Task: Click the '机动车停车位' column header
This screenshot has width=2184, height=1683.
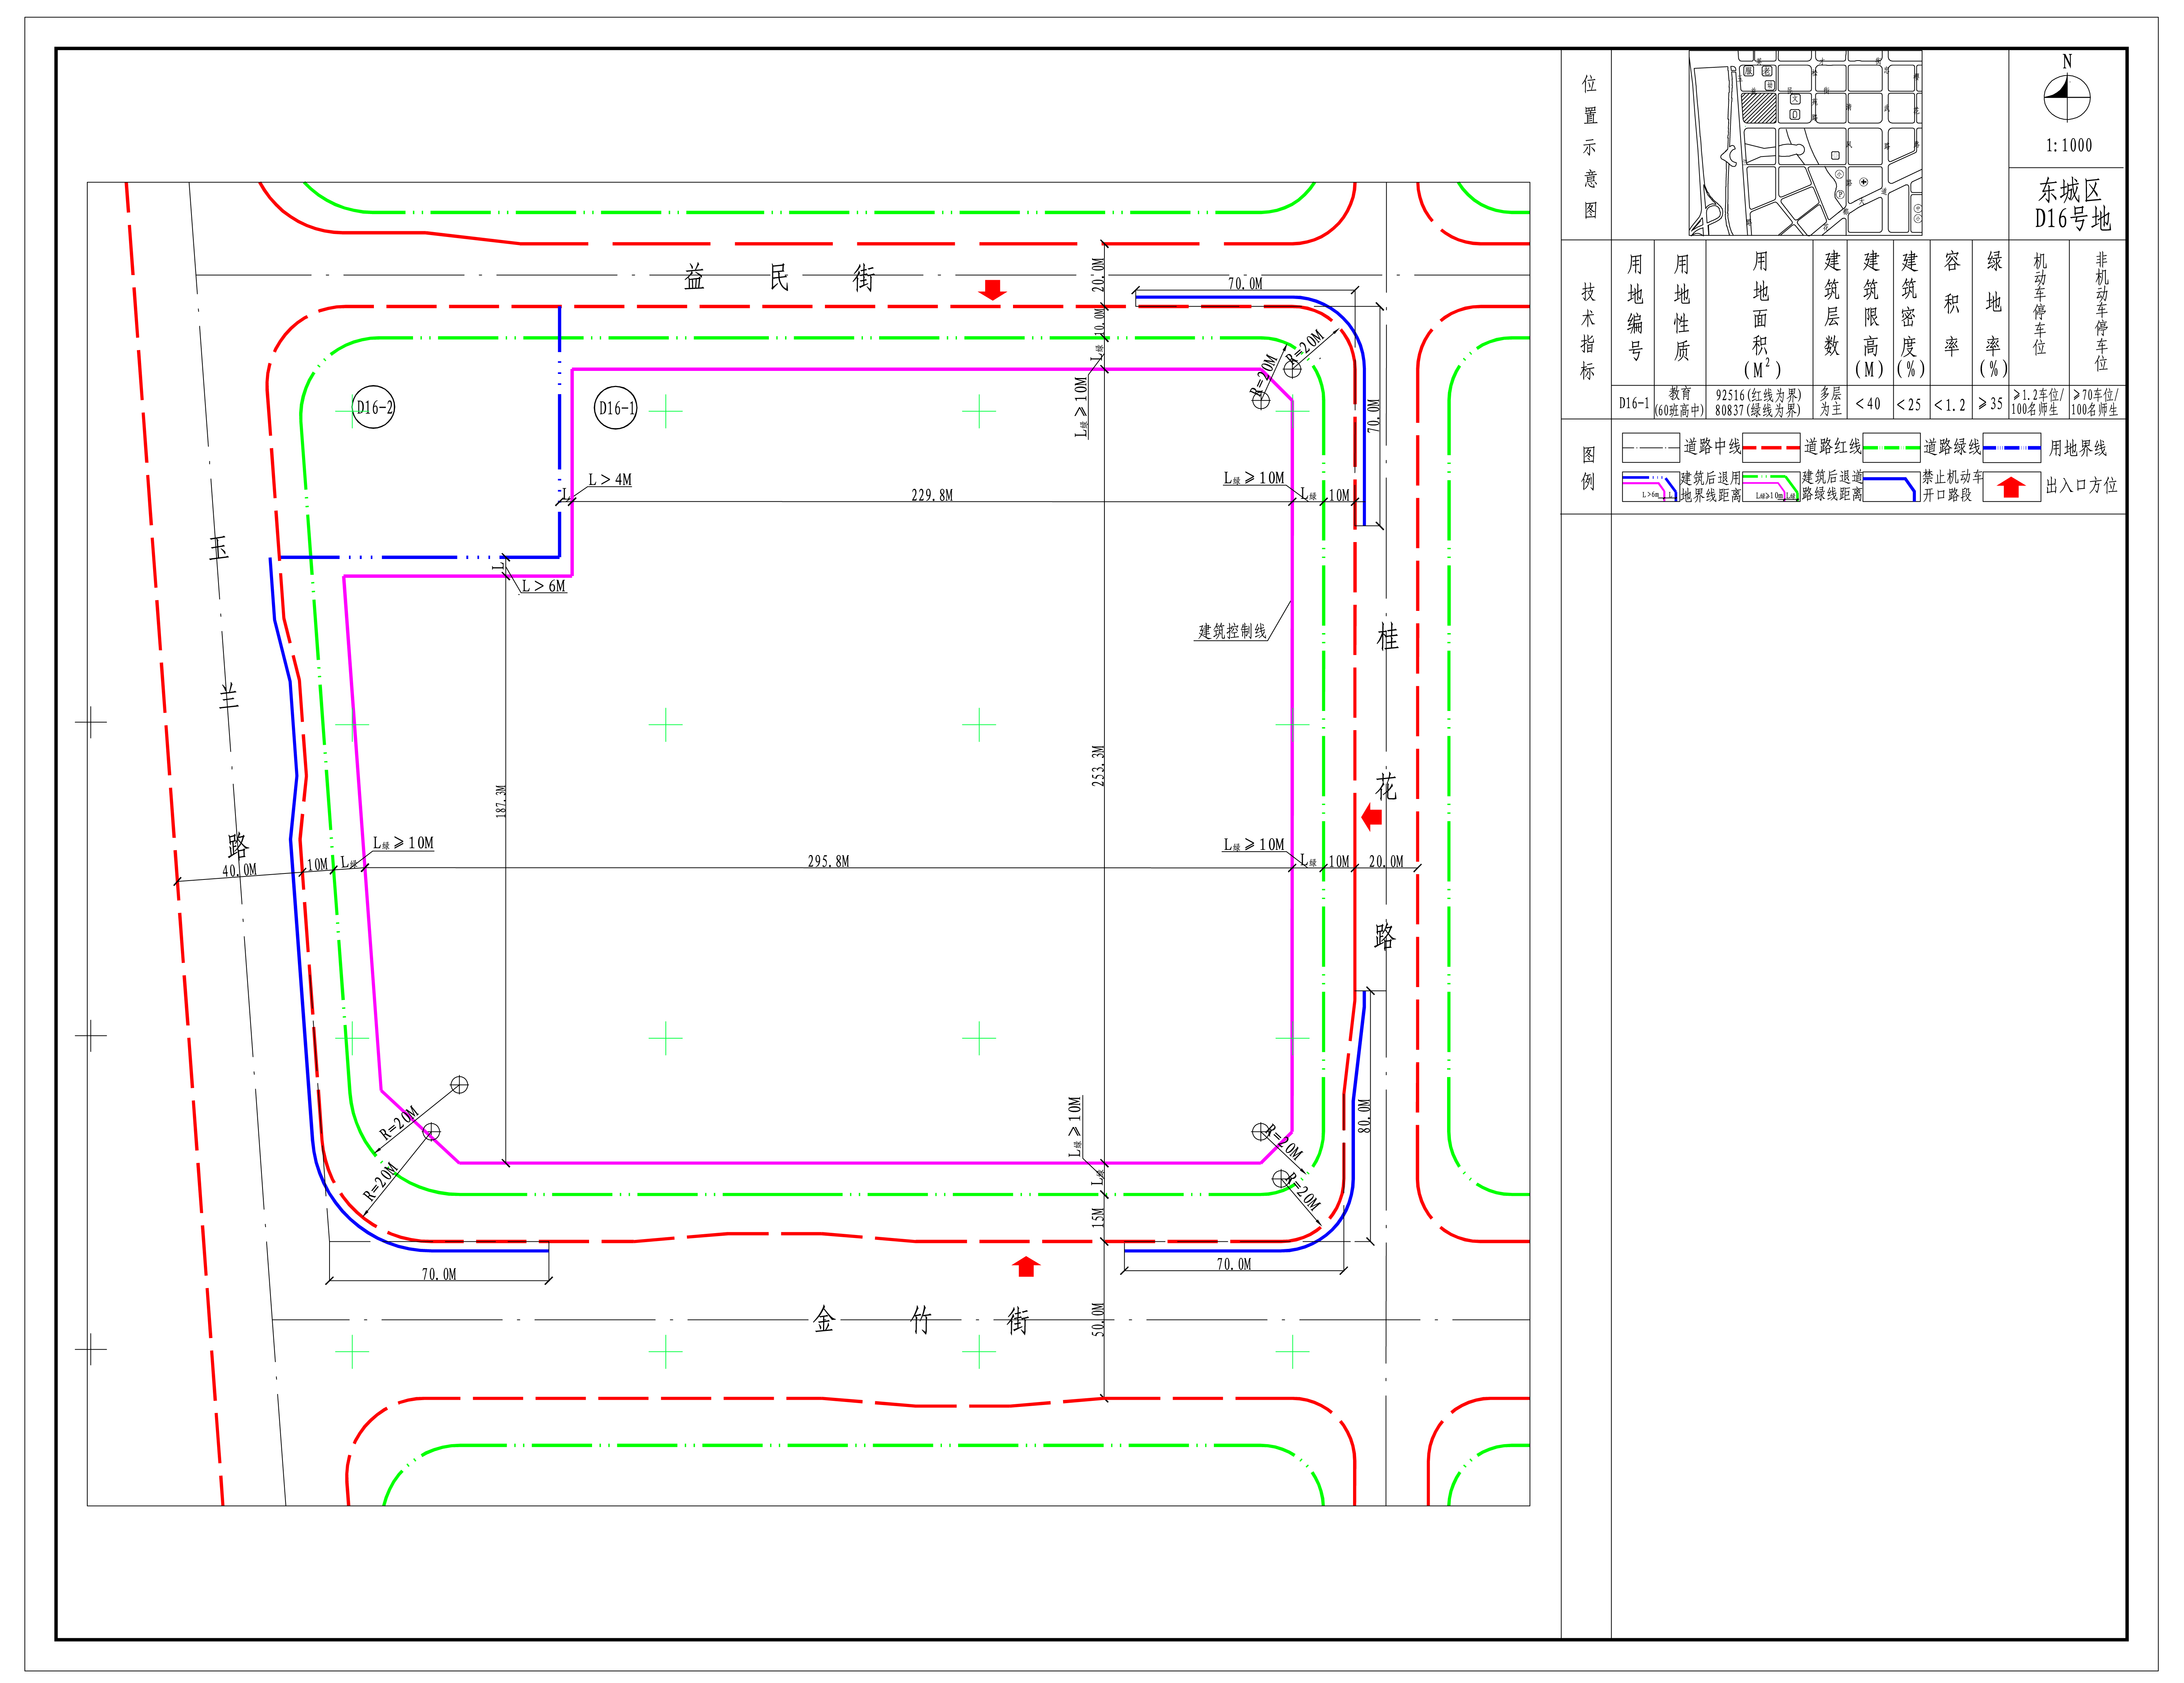Action: (x=2039, y=304)
